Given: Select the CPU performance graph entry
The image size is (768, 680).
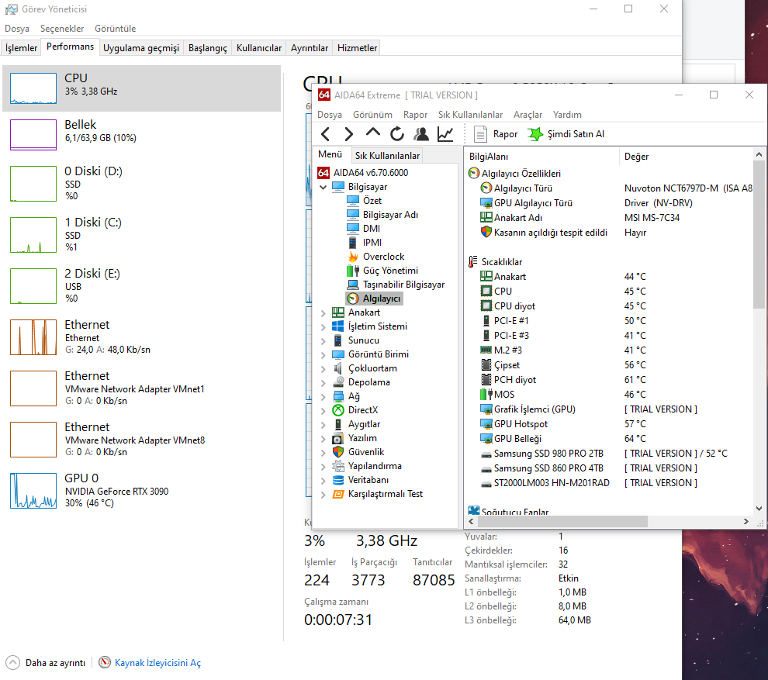Looking at the screenshot, I should pos(141,88).
